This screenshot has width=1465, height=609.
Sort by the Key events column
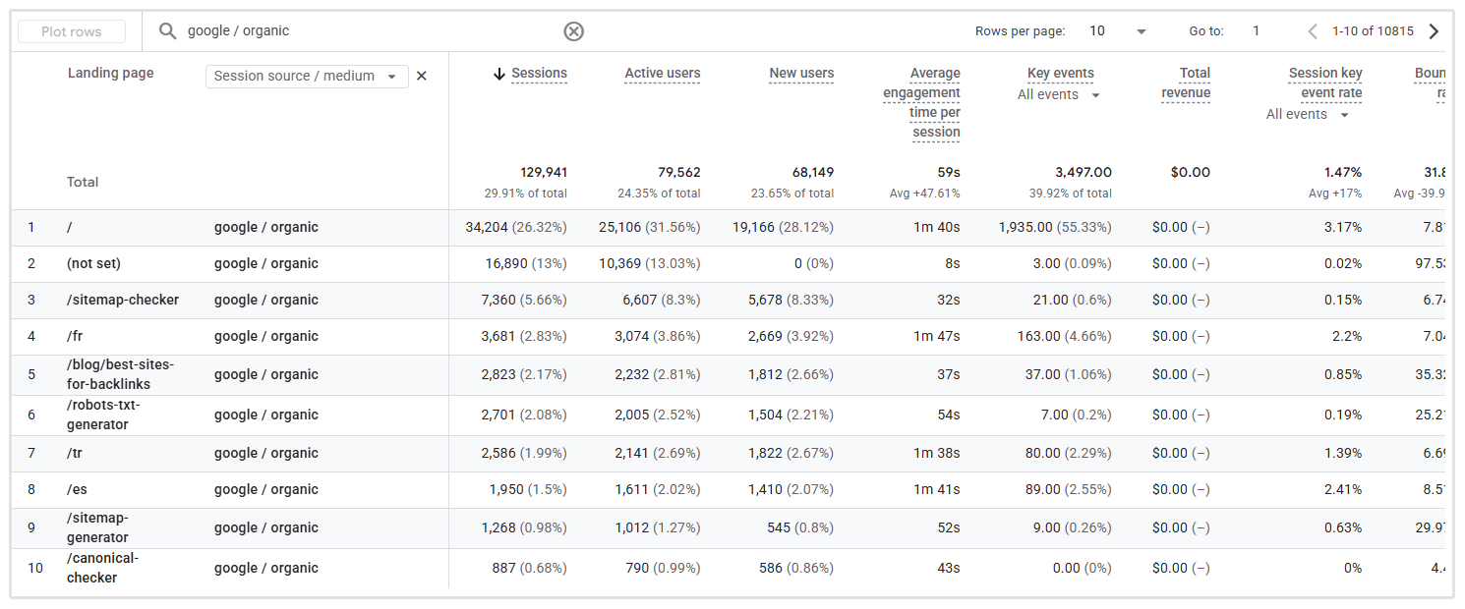(x=1060, y=74)
